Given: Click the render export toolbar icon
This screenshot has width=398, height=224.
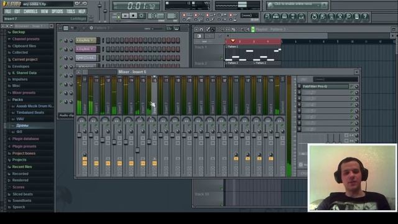Looking at the screenshot, I should (x=331, y=17).
